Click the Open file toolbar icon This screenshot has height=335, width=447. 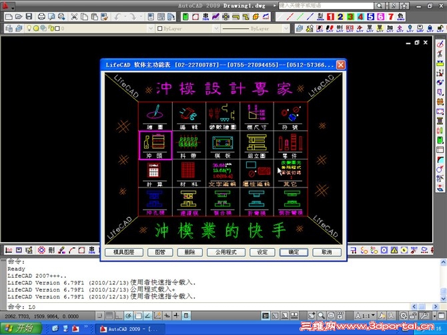pos(19,17)
